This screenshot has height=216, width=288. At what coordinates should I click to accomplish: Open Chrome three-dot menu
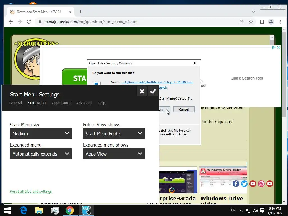pos(280,22)
